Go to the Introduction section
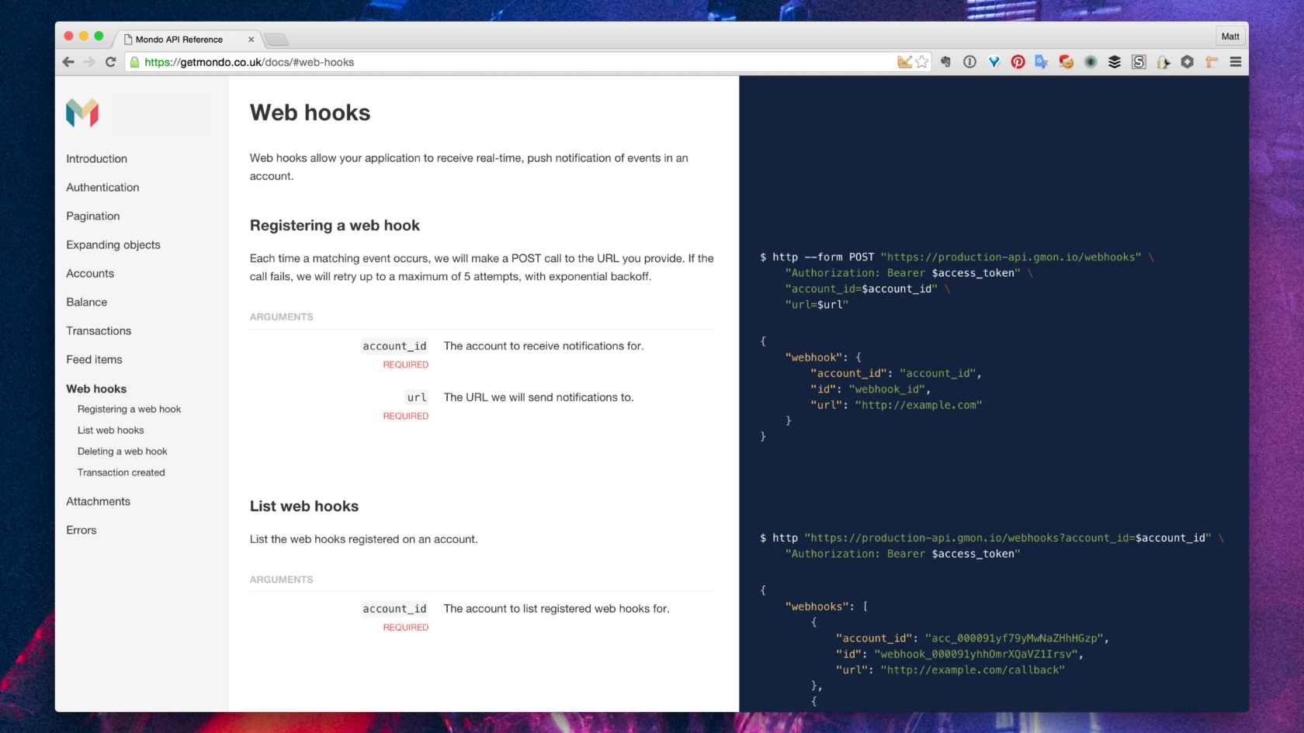 click(x=96, y=159)
